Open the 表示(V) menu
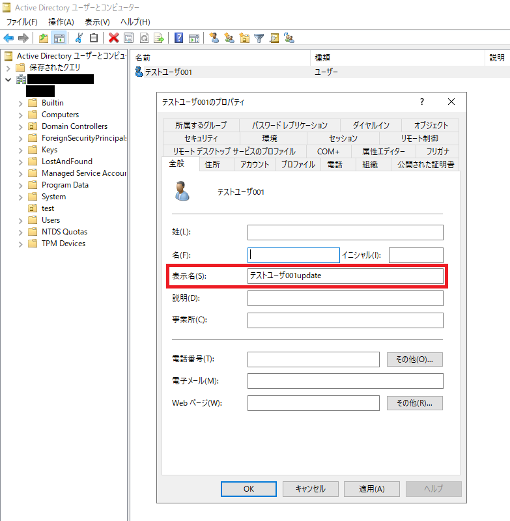The image size is (510, 521). pyautogui.click(x=97, y=22)
